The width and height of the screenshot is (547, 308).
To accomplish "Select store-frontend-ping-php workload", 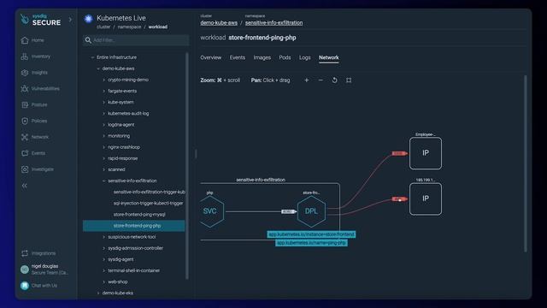I will pos(134,226).
